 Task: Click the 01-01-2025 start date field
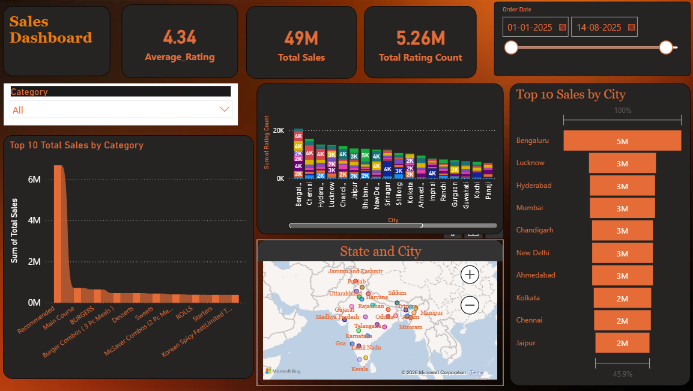click(x=531, y=28)
